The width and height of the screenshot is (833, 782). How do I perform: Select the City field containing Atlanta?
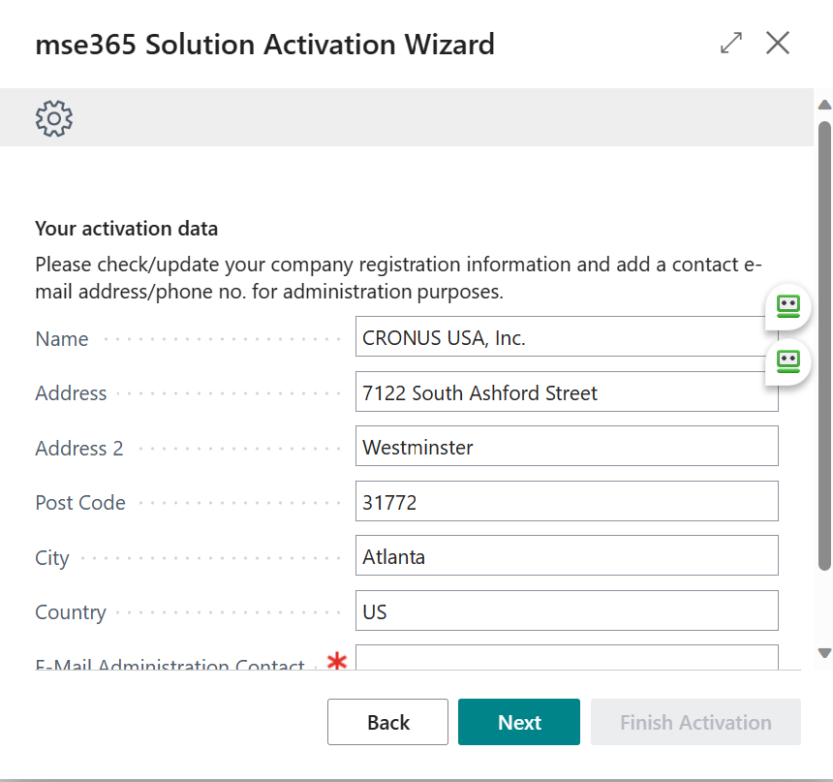click(567, 556)
